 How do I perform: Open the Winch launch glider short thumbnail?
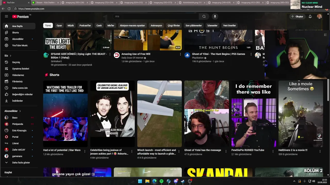[x=159, y=114]
